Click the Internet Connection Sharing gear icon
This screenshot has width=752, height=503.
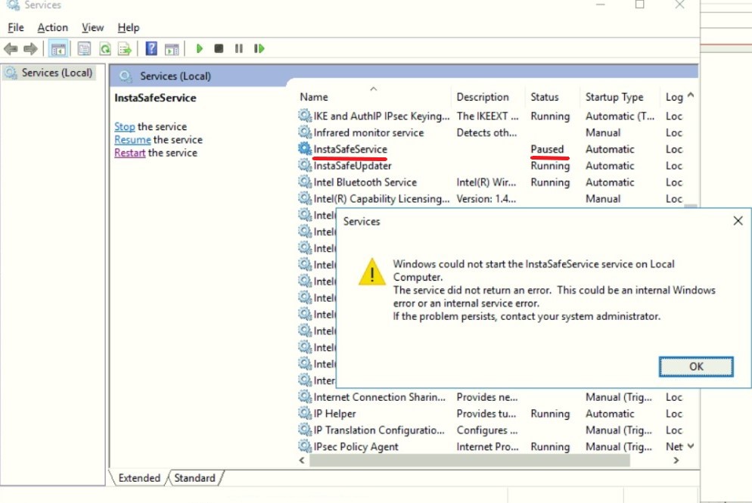pyautogui.click(x=305, y=396)
